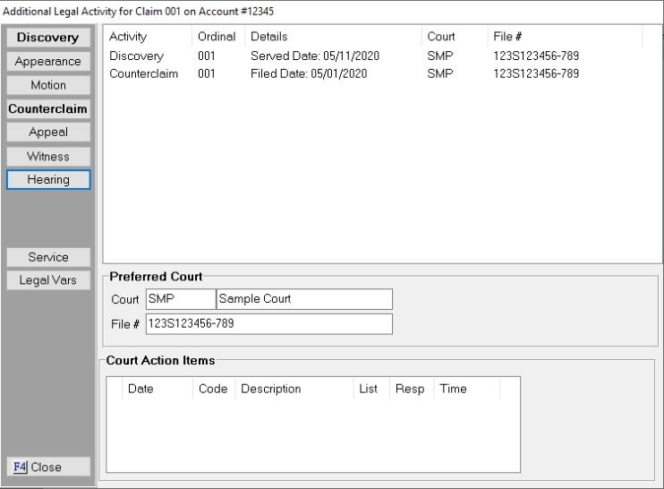
Task: Open the Discovery activity button
Action: (x=48, y=38)
